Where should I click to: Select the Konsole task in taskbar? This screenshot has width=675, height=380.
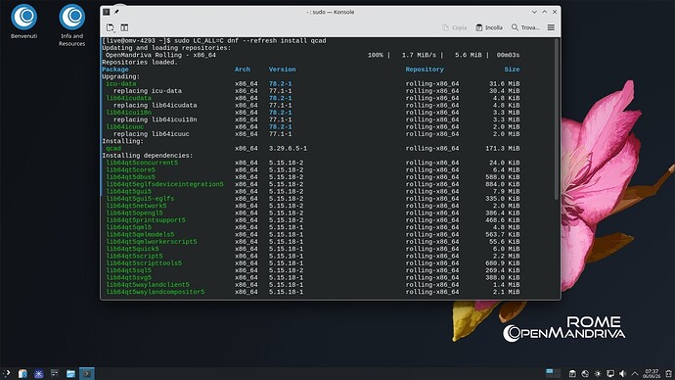[x=87, y=373]
